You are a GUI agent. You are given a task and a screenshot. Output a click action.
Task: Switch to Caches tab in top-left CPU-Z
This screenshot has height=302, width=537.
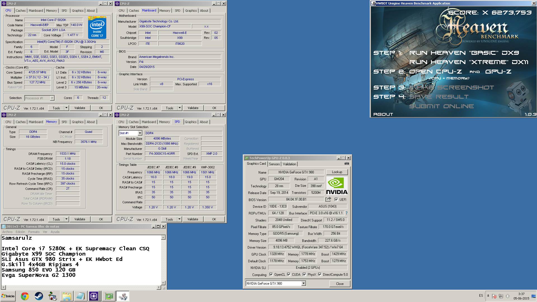click(x=20, y=11)
